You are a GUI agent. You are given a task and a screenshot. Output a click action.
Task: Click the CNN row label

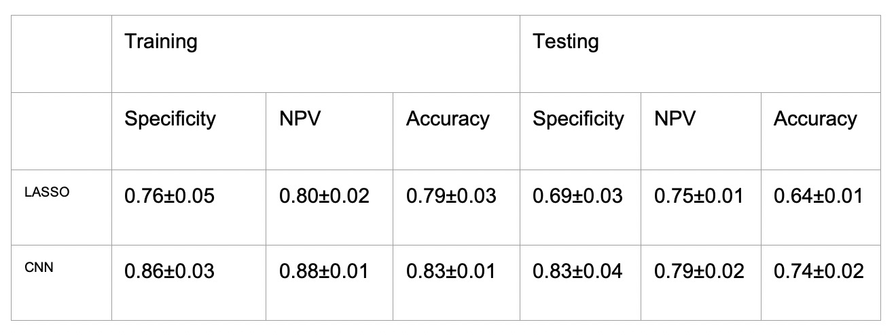41,267
